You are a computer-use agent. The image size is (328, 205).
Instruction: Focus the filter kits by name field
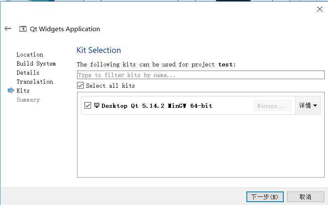click(x=201, y=75)
